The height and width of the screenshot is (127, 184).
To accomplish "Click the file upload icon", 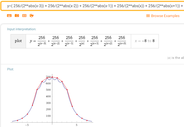I will click(32, 16).
